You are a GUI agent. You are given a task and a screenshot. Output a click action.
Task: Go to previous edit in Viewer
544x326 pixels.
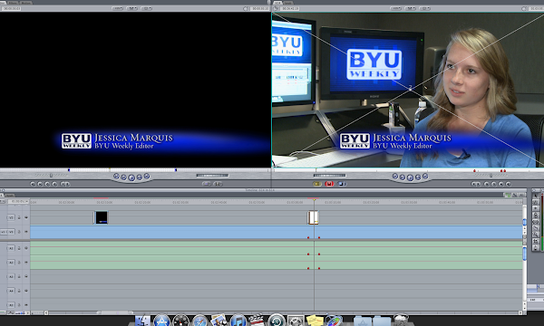coord(116,177)
